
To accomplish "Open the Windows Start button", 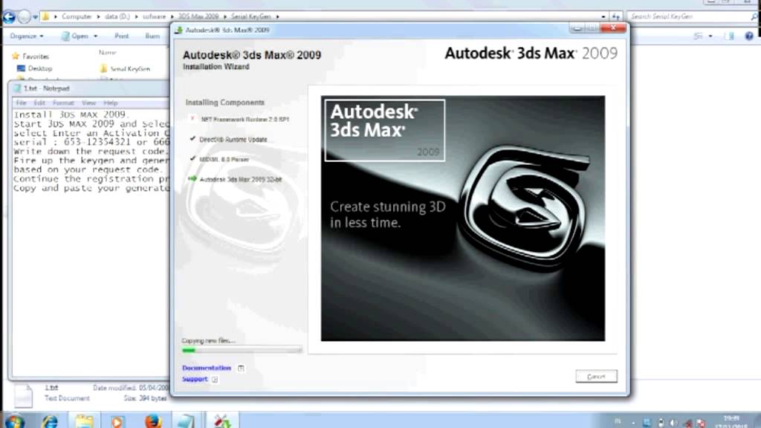I will pos(14,421).
